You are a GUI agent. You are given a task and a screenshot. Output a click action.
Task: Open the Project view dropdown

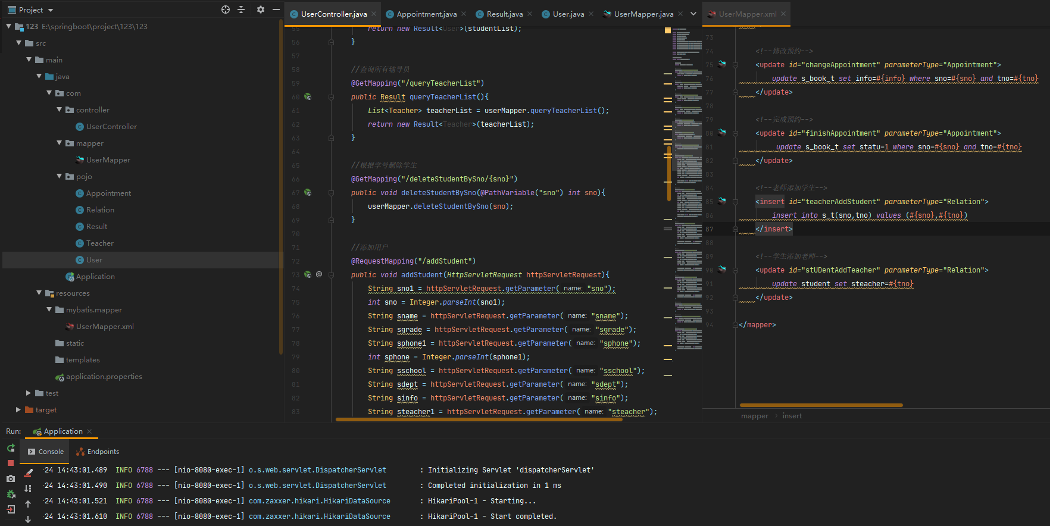point(51,10)
